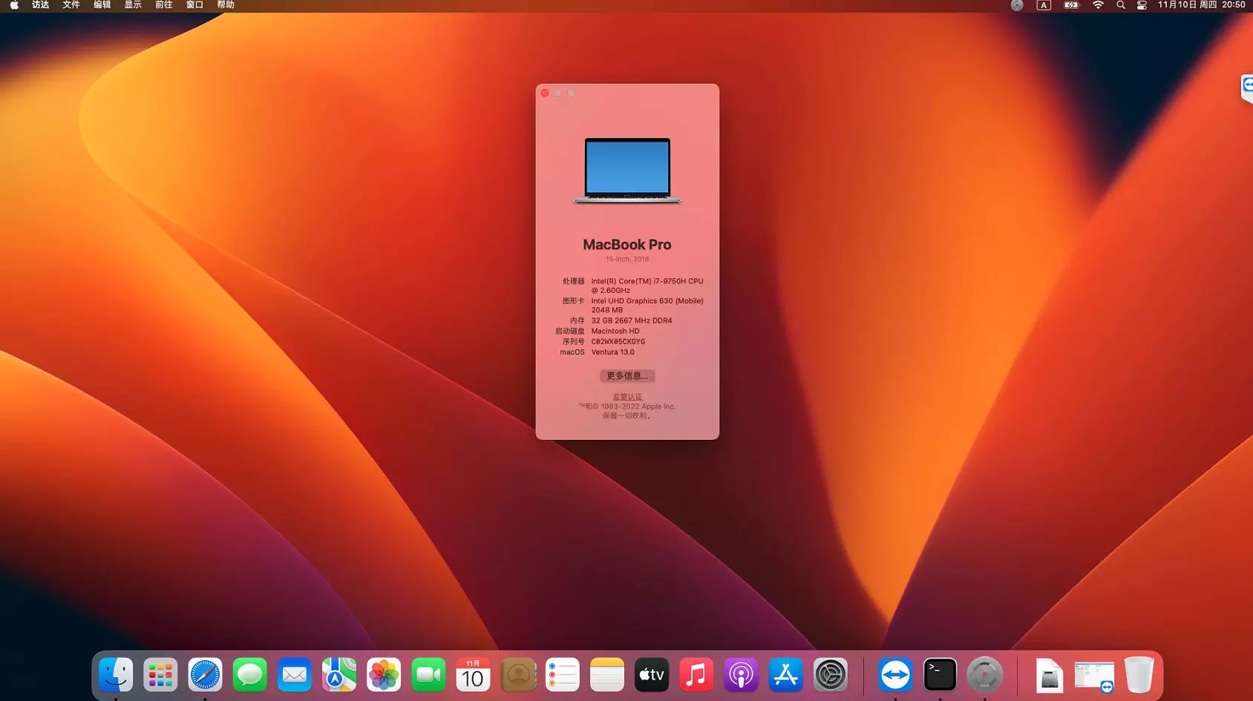Open TeamViewer from the Dock
This screenshot has width=1253, height=701.
tap(895, 675)
